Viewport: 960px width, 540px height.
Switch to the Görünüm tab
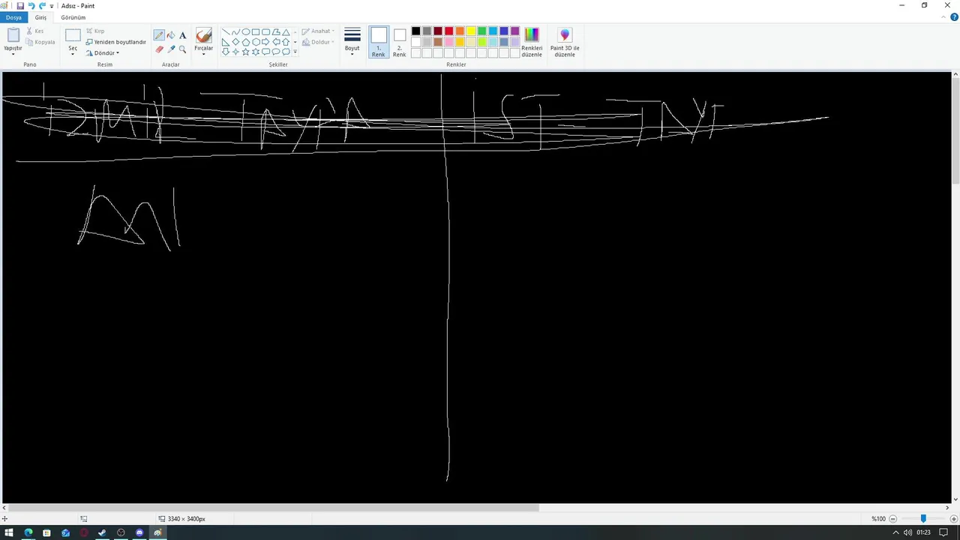(73, 17)
